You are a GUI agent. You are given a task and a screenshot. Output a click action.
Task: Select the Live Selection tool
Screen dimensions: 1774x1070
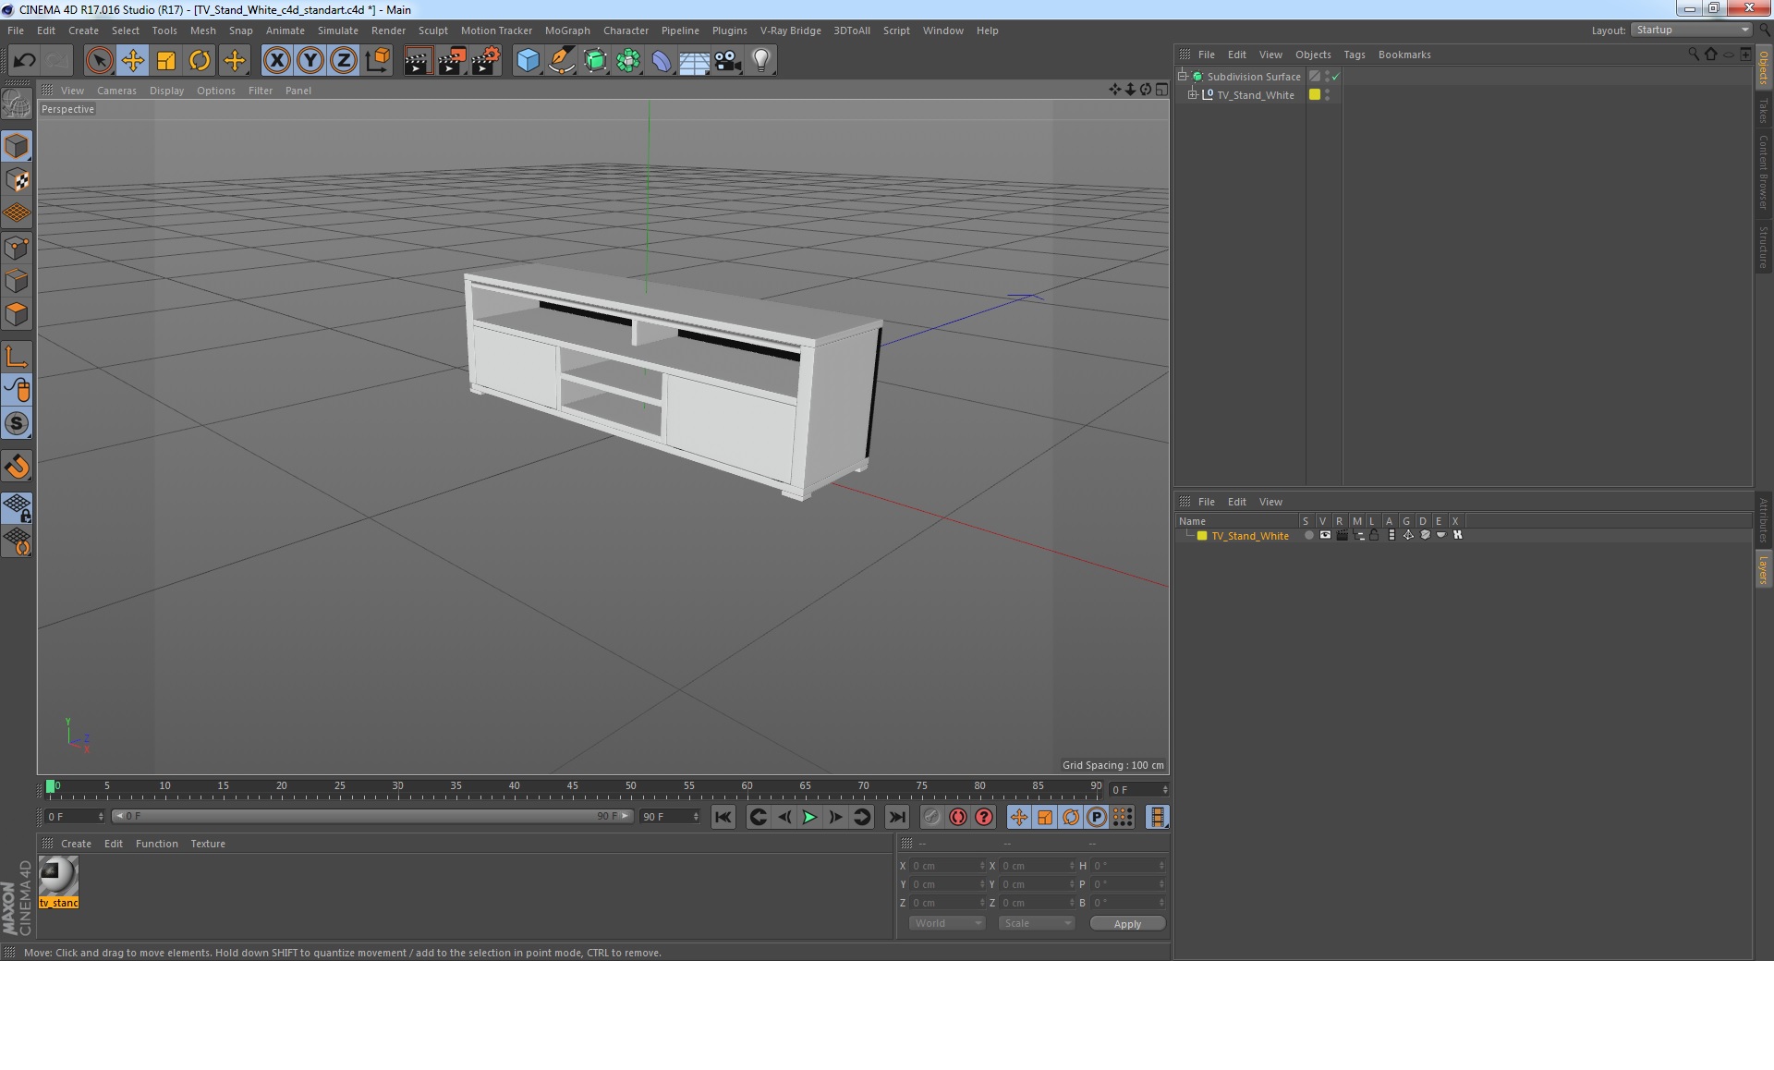(x=99, y=61)
